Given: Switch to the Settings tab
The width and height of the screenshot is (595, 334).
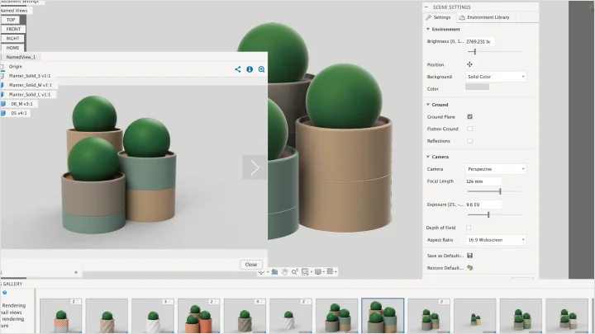Looking at the screenshot, I should click(x=439, y=17).
